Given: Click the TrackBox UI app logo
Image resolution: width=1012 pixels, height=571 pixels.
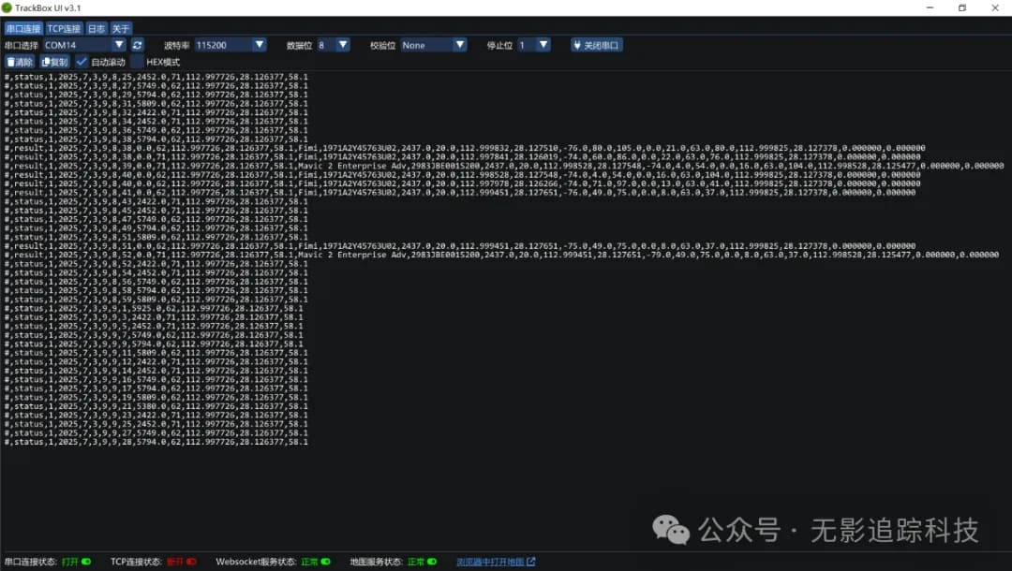Looking at the screenshot, I should pos(7,7).
